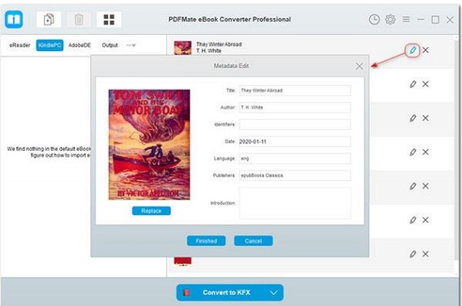Click the Identifiers input field
The height and width of the screenshot is (306, 462).
295,125
